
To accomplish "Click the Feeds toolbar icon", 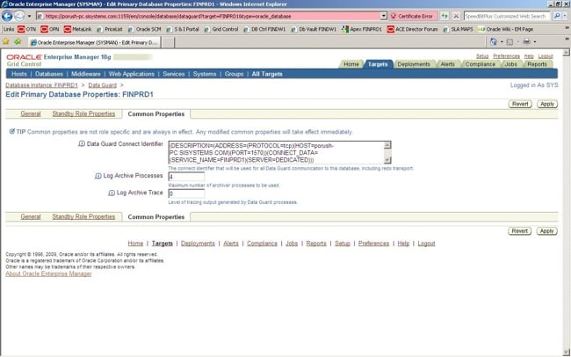I will pyautogui.click(x=510, y=42).
